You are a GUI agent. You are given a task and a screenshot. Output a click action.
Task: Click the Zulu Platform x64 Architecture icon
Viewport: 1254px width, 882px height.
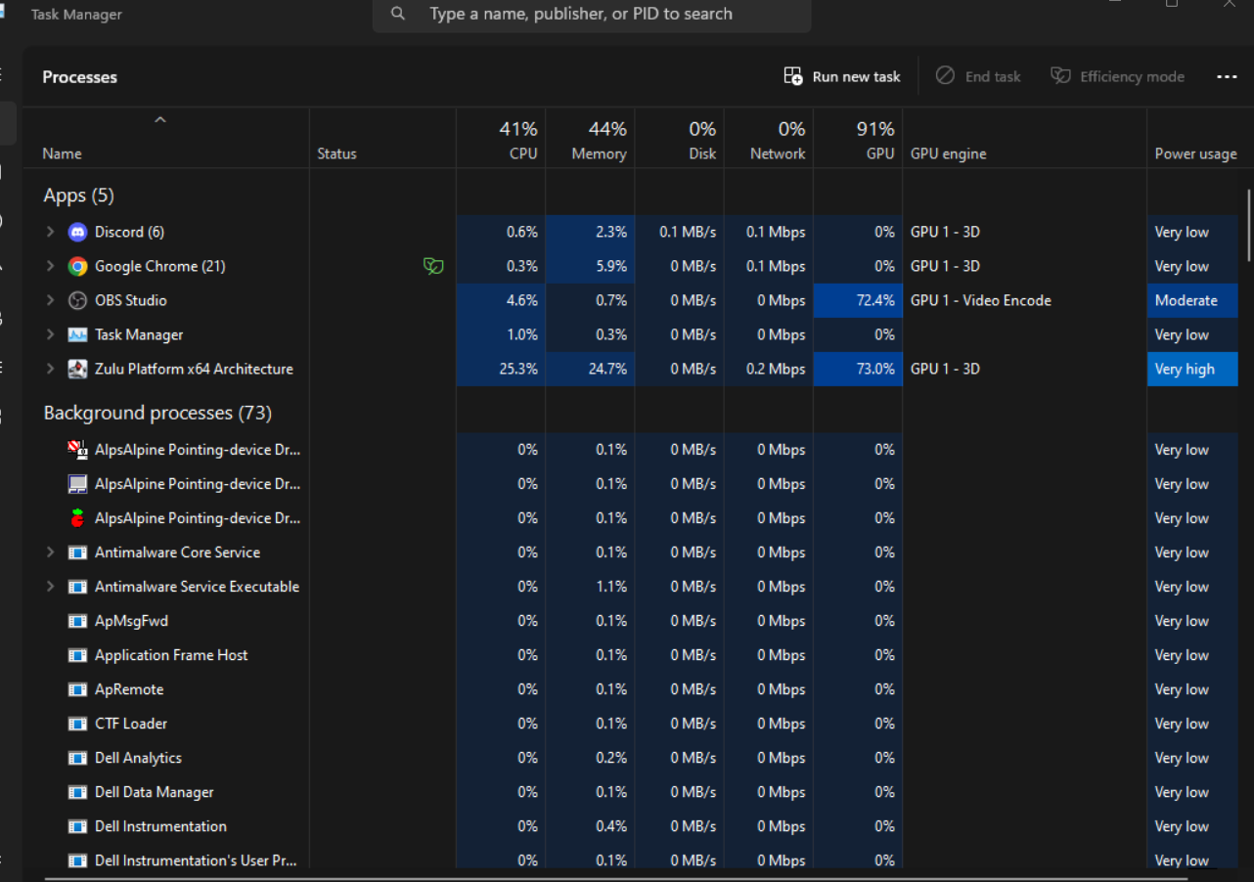(77, 369)
